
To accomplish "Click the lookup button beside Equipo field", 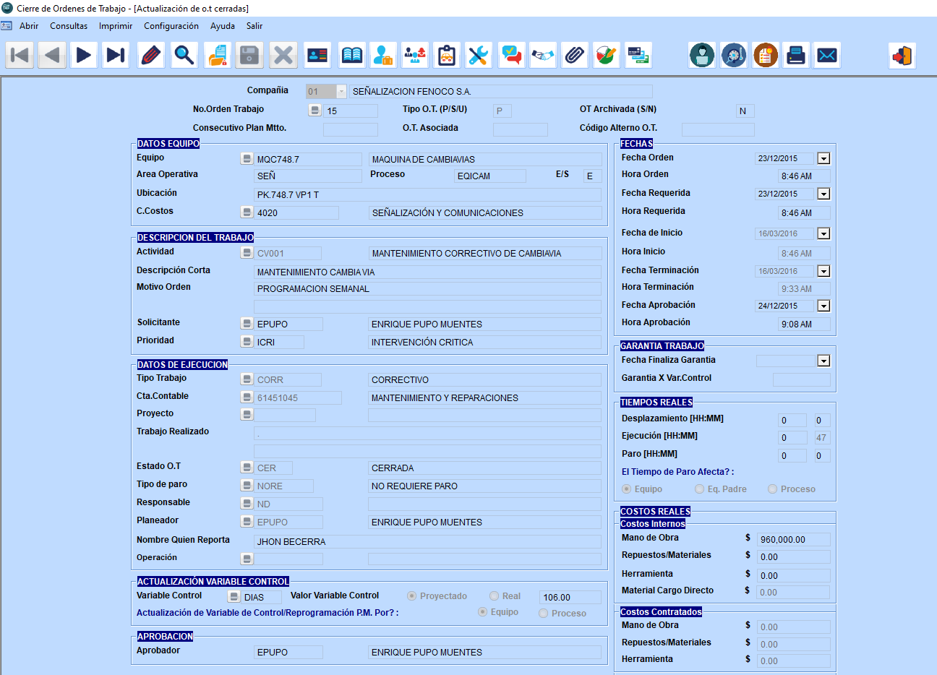I will coord(247,158).
